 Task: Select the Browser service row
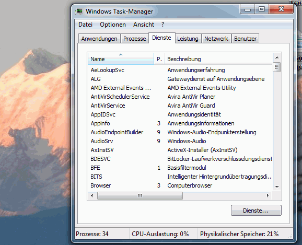pos(180,185)
